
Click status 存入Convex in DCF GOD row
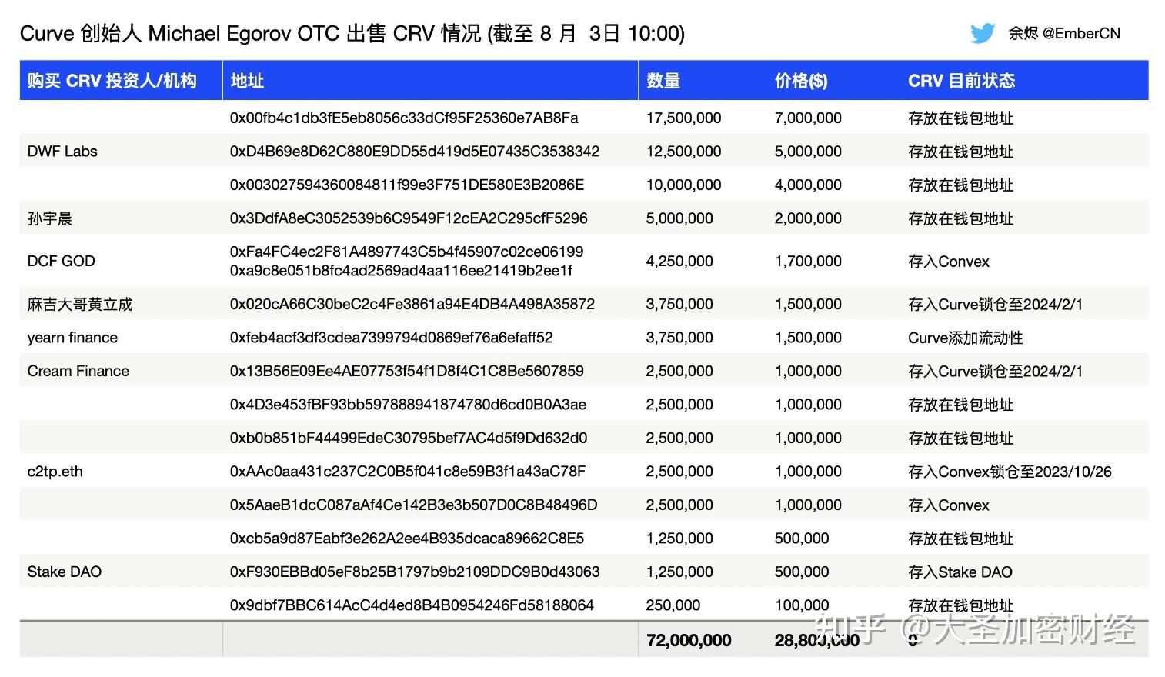[949, 262]
